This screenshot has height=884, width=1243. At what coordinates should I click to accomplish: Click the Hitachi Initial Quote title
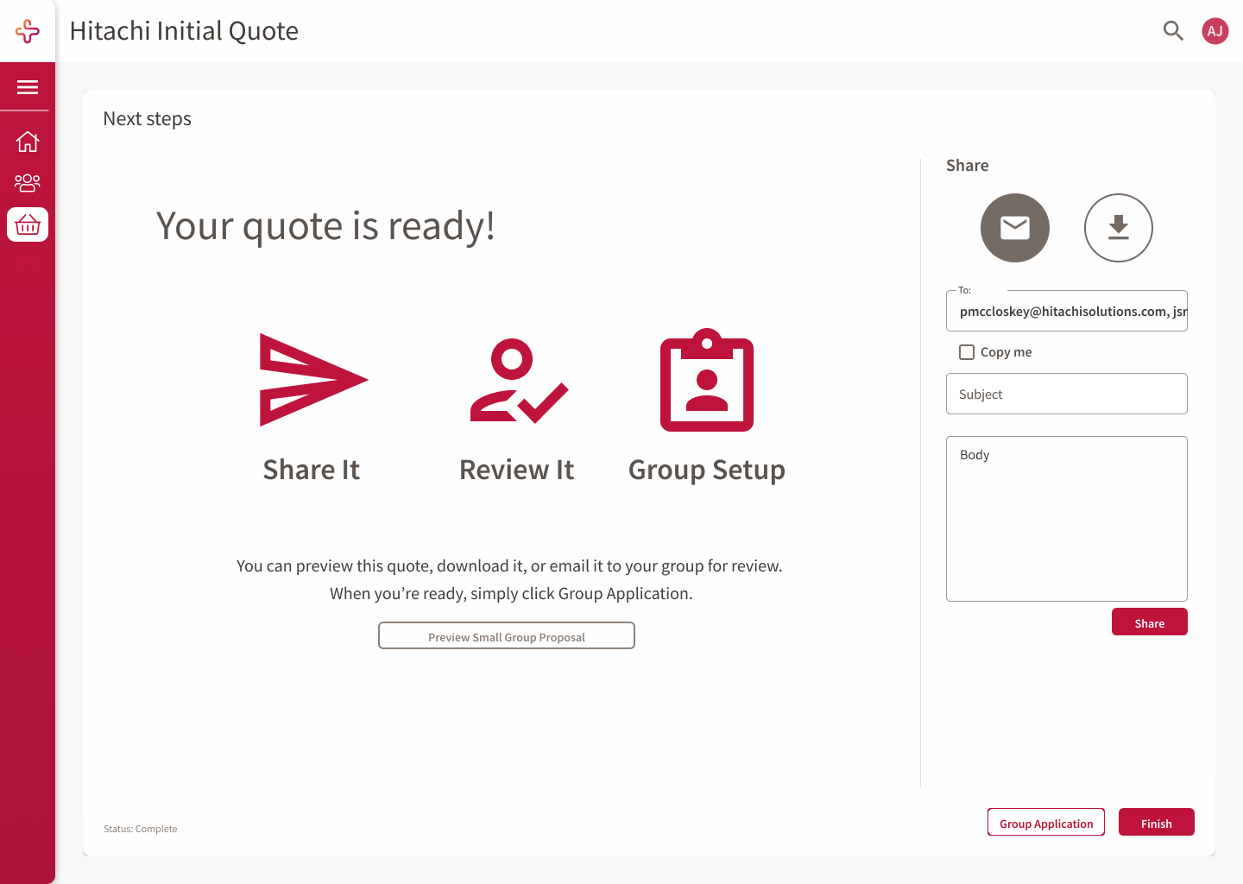tap(184, 31)
